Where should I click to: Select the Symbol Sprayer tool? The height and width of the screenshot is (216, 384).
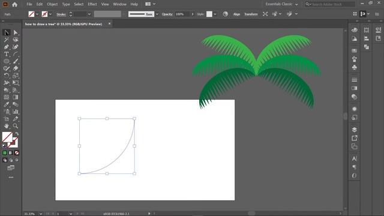[7, 112]
